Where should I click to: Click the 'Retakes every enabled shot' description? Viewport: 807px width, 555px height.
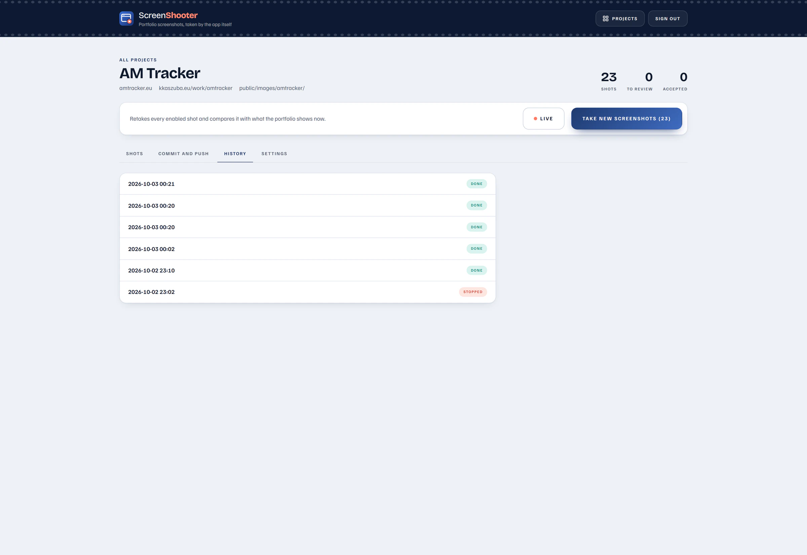(x=228, y=119)
